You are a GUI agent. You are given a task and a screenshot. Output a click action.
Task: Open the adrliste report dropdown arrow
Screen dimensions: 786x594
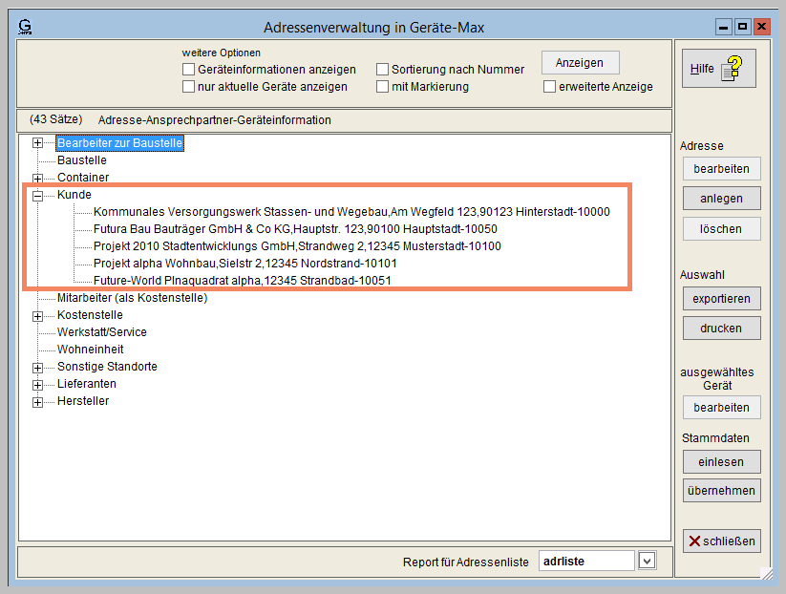pyautogui.click(x=647, y=562)
